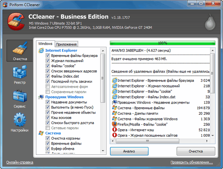Screen dimensions: 223x169
Task: Click the Piriform pear icon in header
Action: click(210, 22)
